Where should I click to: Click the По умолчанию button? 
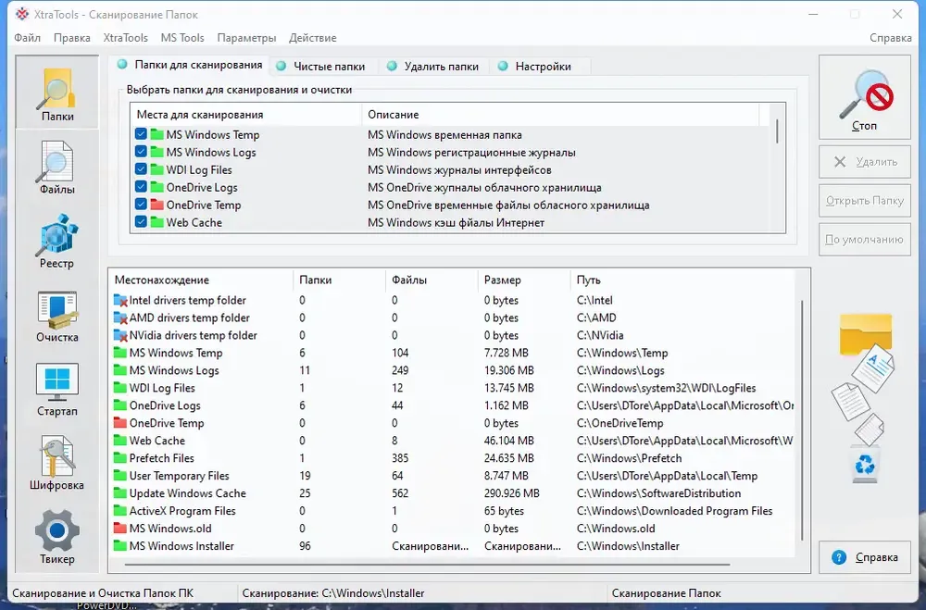point(865,240)
